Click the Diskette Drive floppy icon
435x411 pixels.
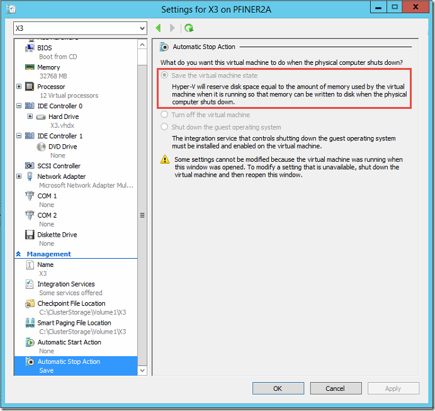[x=30, y=235]
